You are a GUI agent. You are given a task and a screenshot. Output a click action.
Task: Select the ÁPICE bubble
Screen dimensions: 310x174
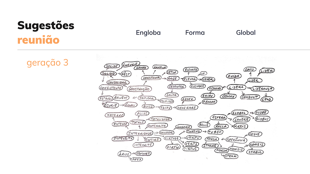coord(124,154)
